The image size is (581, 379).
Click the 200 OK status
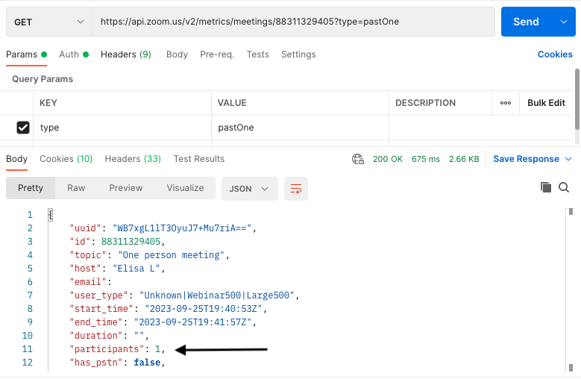coord(388,159)
